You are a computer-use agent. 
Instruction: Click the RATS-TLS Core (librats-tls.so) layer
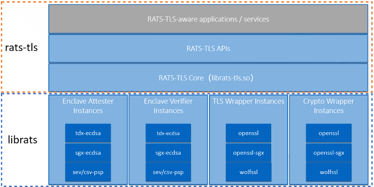tap(208, 78)
